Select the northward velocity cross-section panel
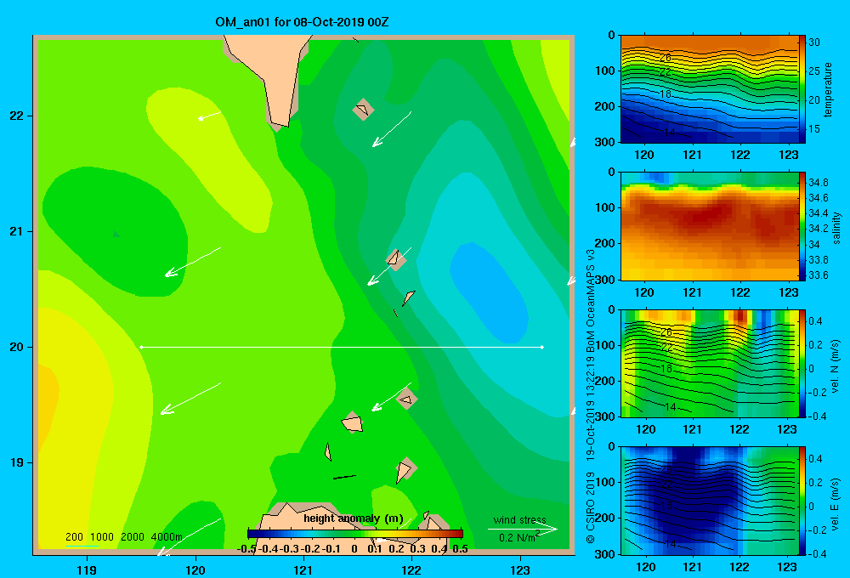Viewport: 850px width, 578px height. [710, 363]
